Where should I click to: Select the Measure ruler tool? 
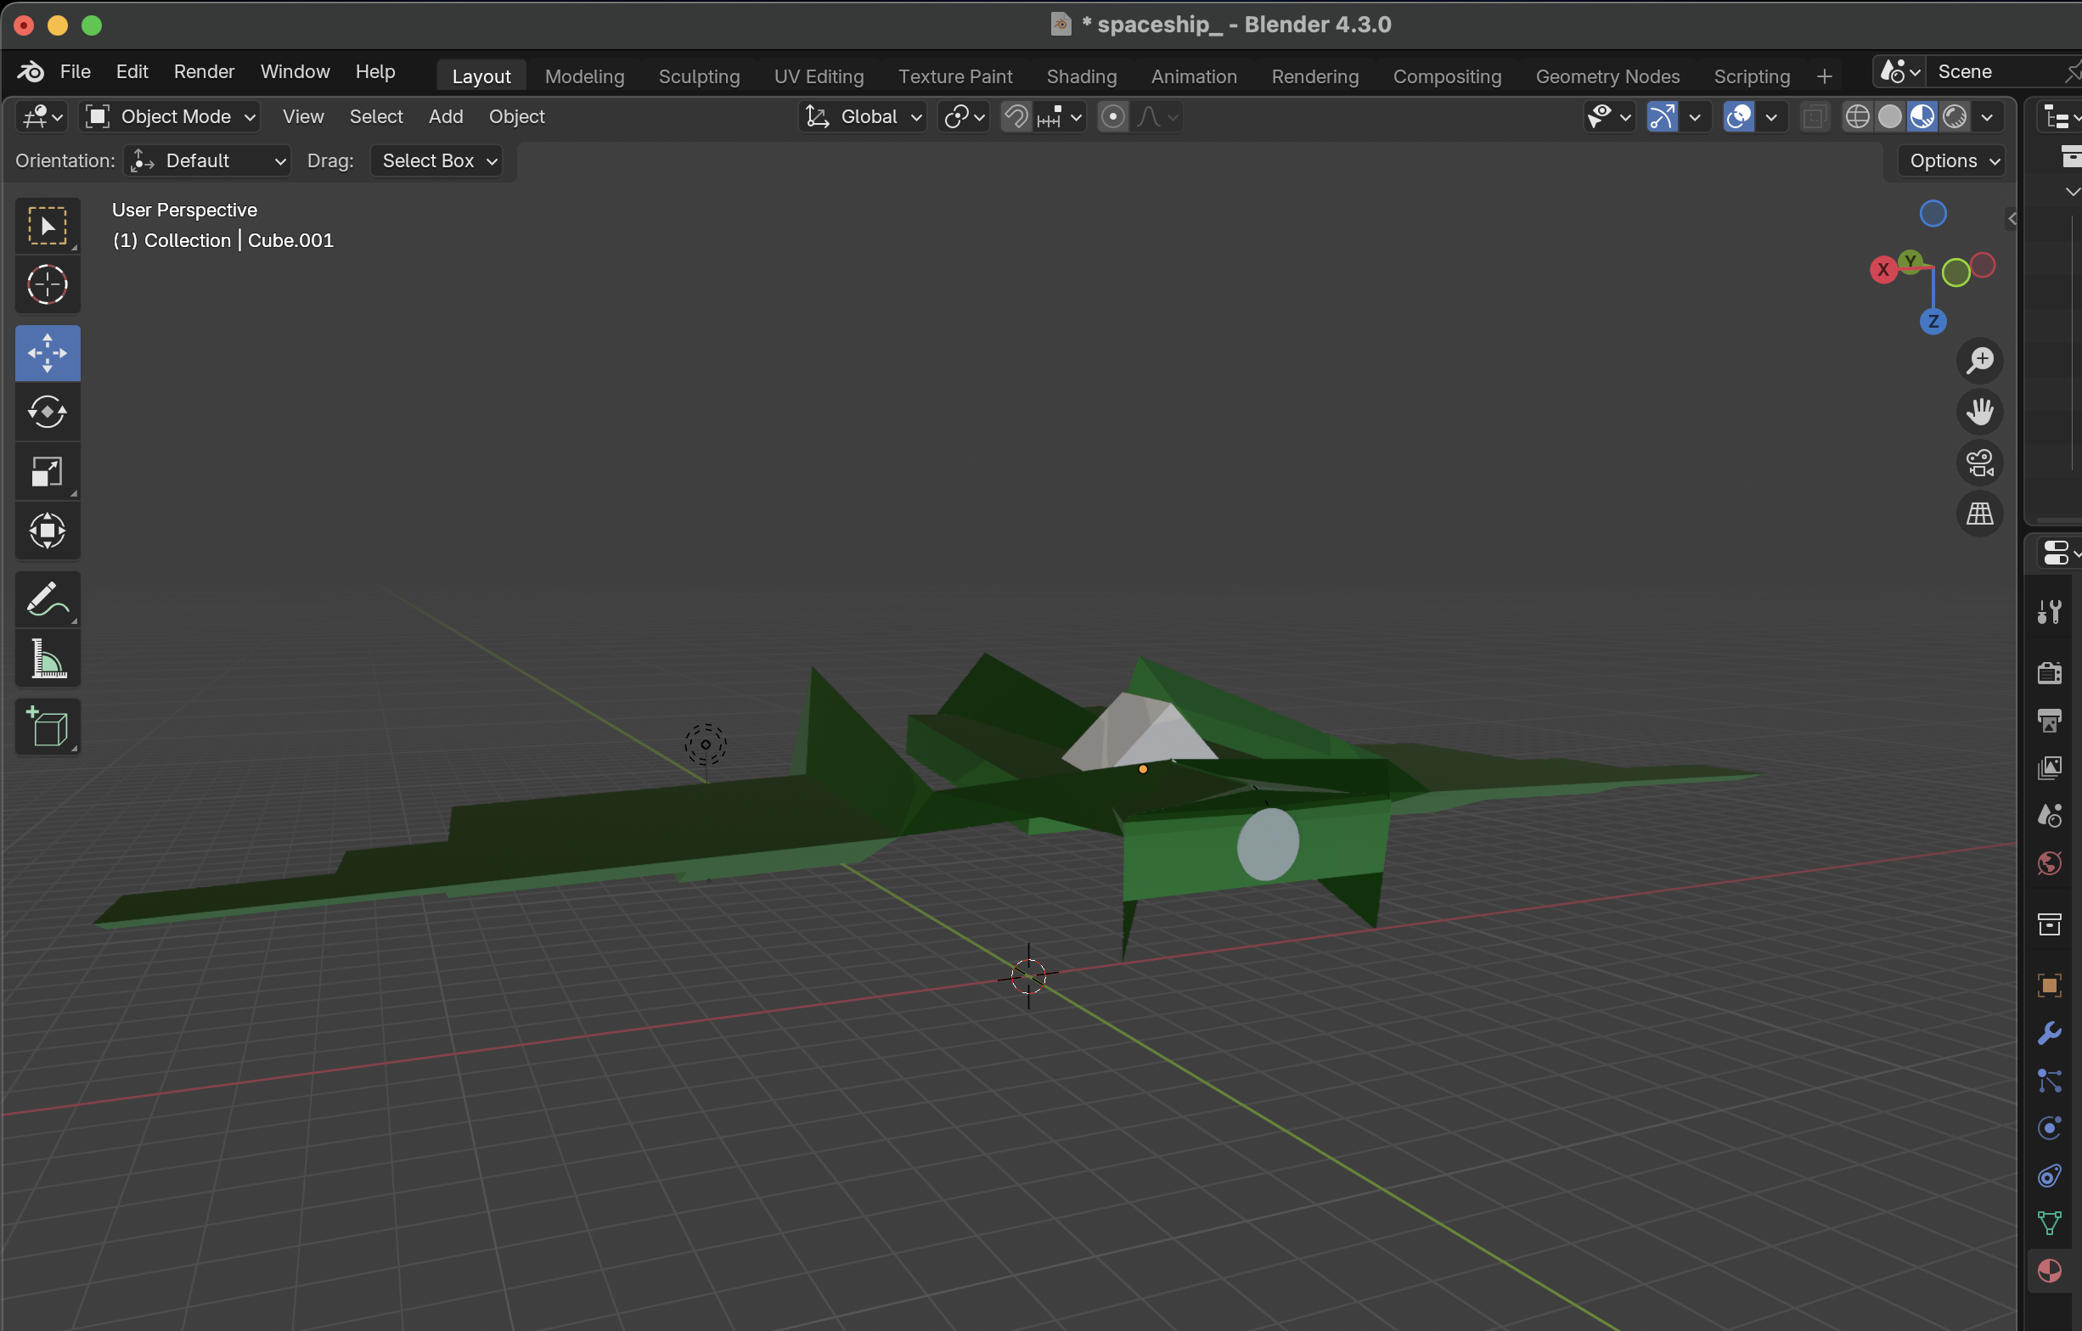pos(48,659)
